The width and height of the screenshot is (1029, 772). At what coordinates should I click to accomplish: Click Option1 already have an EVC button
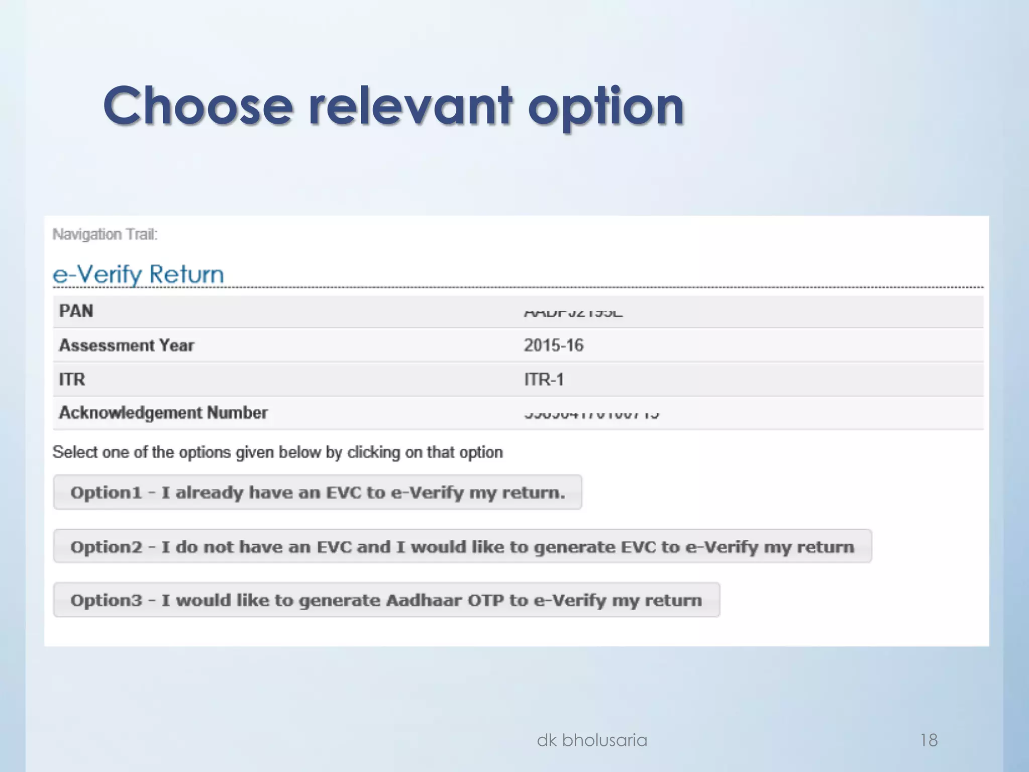[x=318, y=492]
